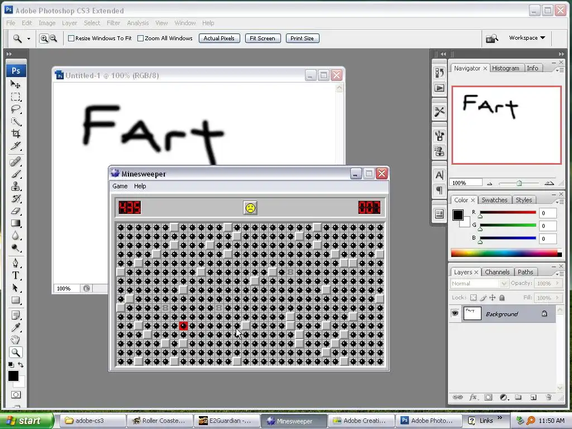Open the Layers panel options menu
This screenshot has height=429, width=572.
(560, 274)
